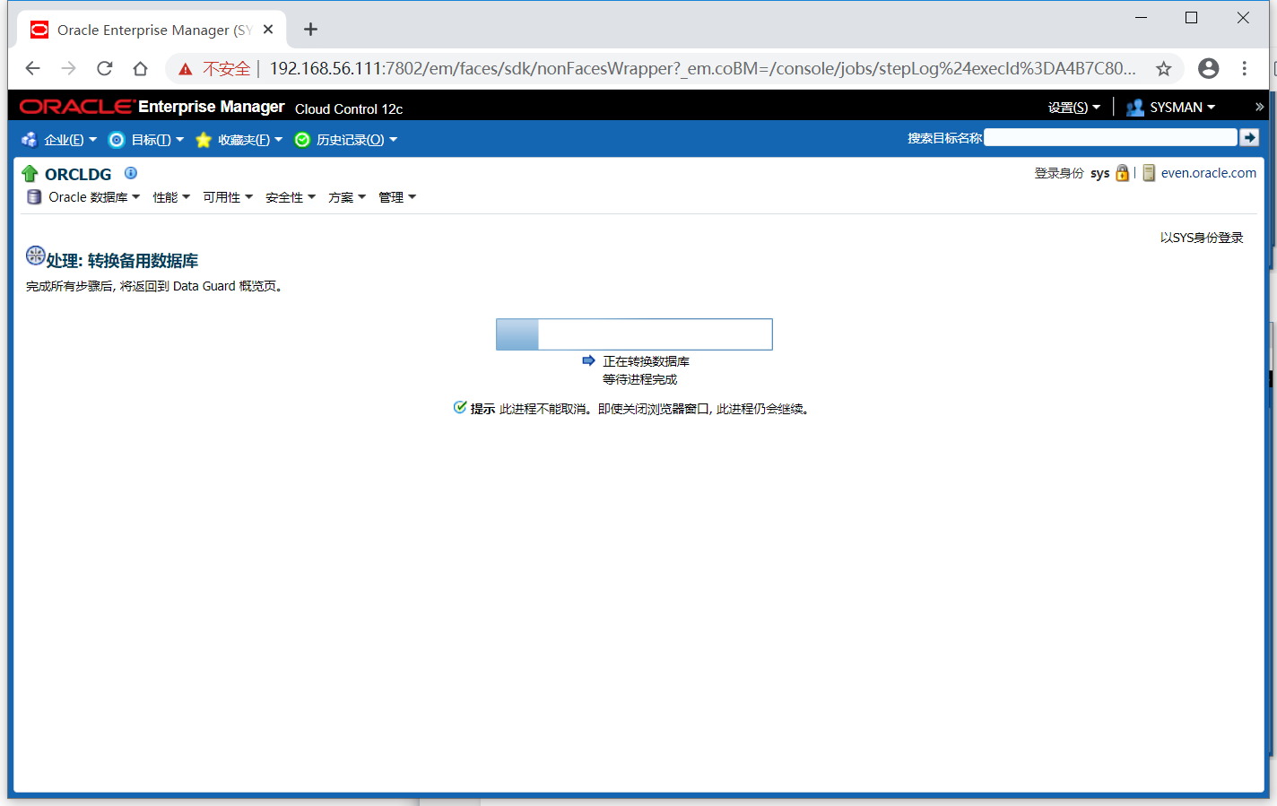Image resolution: width=1277 pixels, height=806 pixels.
Task: Open the 企业(E) menu
Action: click(x=70, y=140)
